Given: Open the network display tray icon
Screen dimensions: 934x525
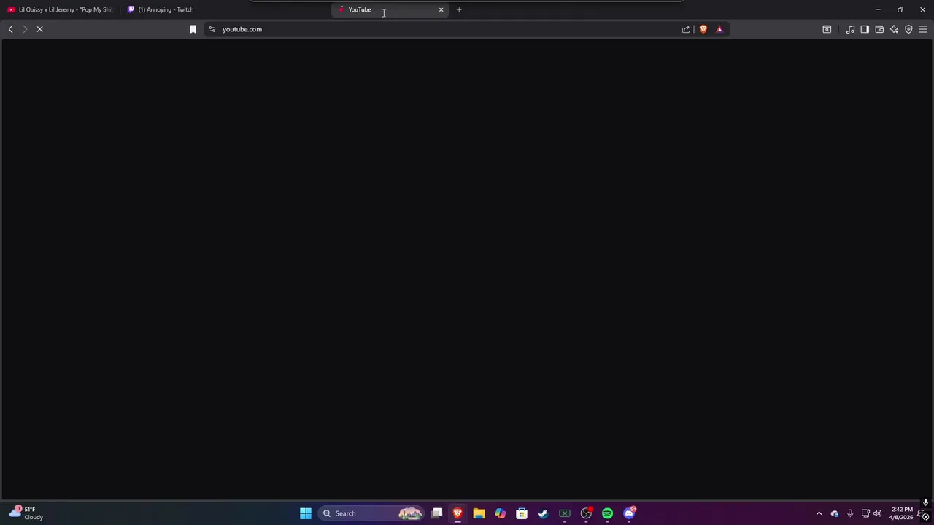Looking at the screenshot, I should pyautogui.click(x=865, y=513).
